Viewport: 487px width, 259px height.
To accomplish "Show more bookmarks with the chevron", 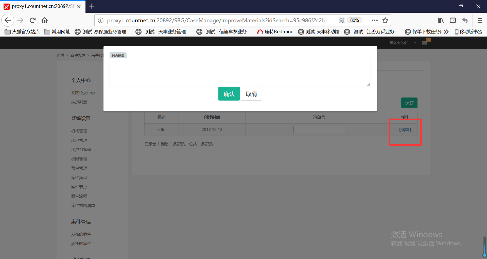I will pyautogui.click(x=446, y=32).
